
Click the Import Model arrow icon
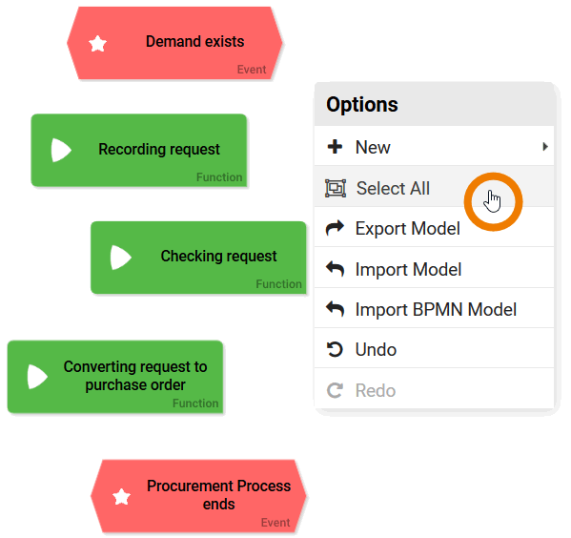[x=335, y=269]
